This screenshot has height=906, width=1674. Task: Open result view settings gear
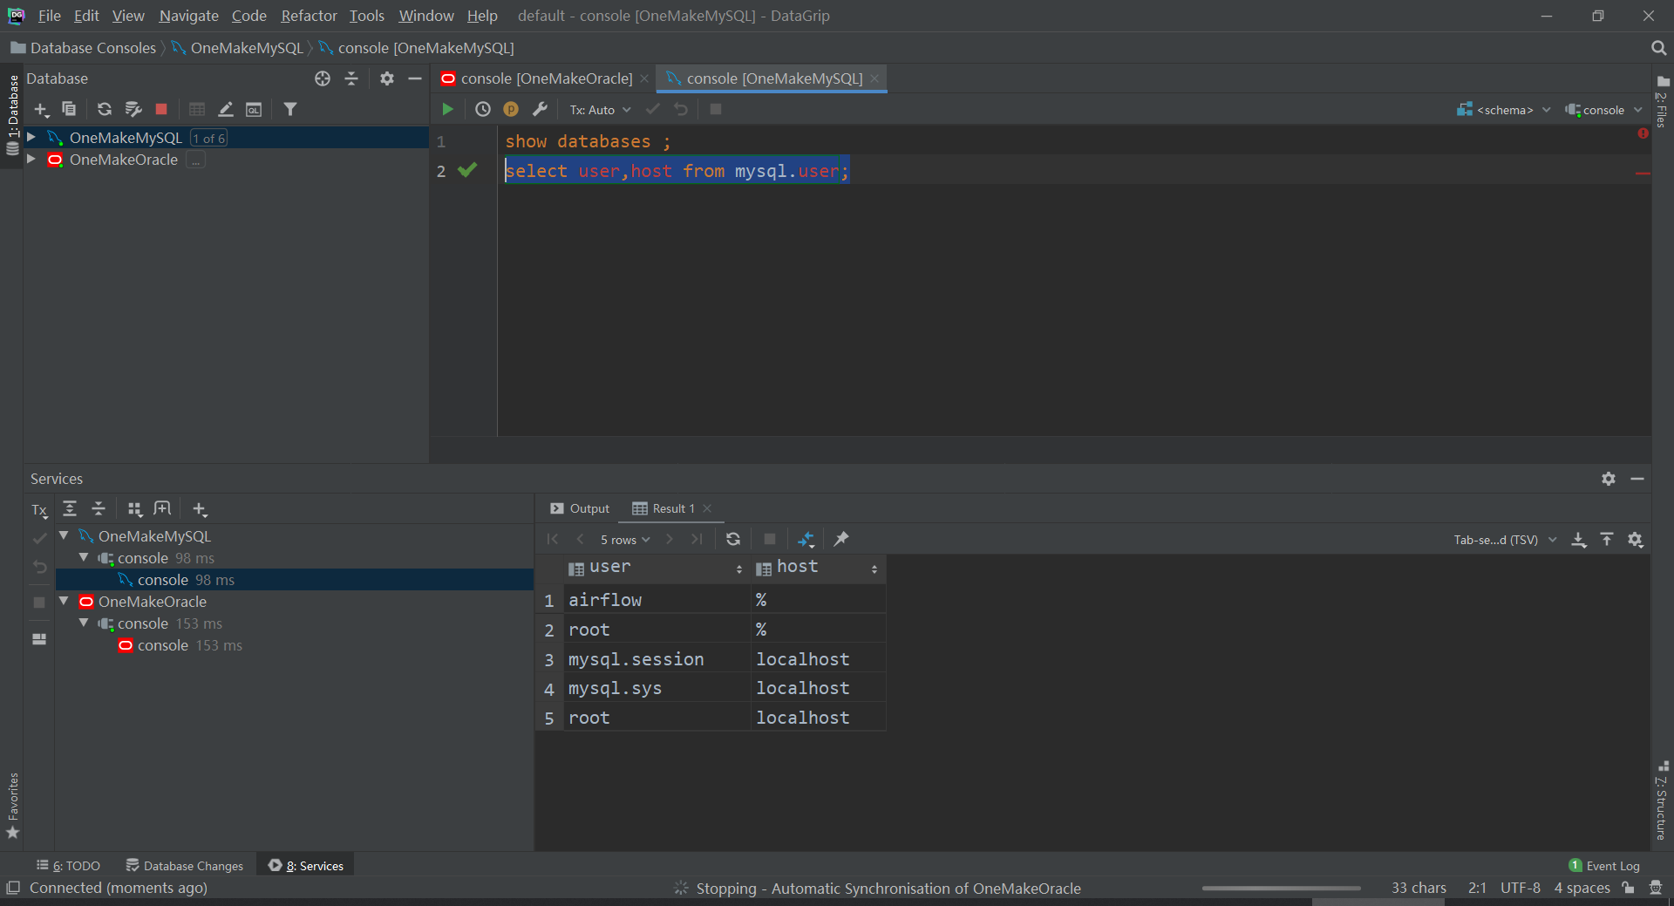1636,540
